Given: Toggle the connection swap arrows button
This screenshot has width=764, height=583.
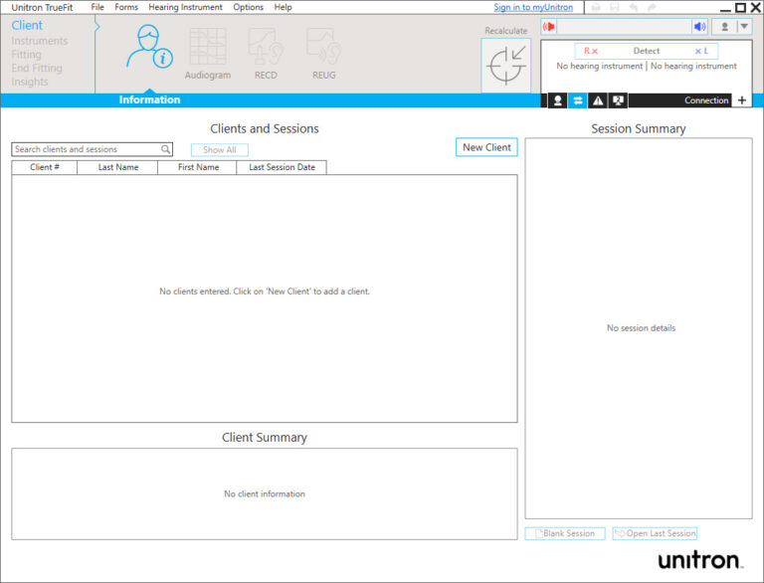Looking at the screenshot, I should tap(577, 100).
